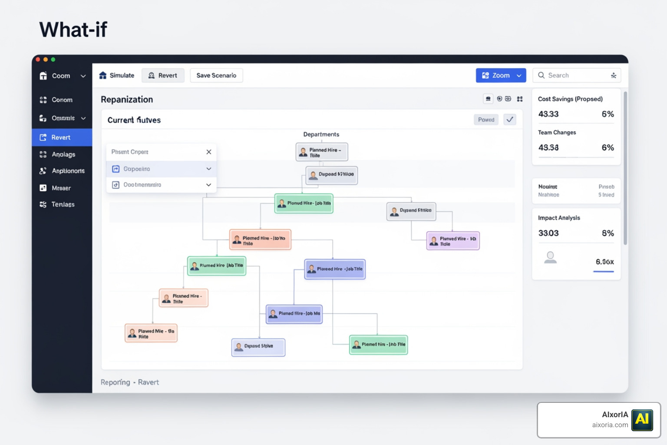
Task: Select the pink Plenved Mire node
Action: pyautogui.click(x=453, y=241)
